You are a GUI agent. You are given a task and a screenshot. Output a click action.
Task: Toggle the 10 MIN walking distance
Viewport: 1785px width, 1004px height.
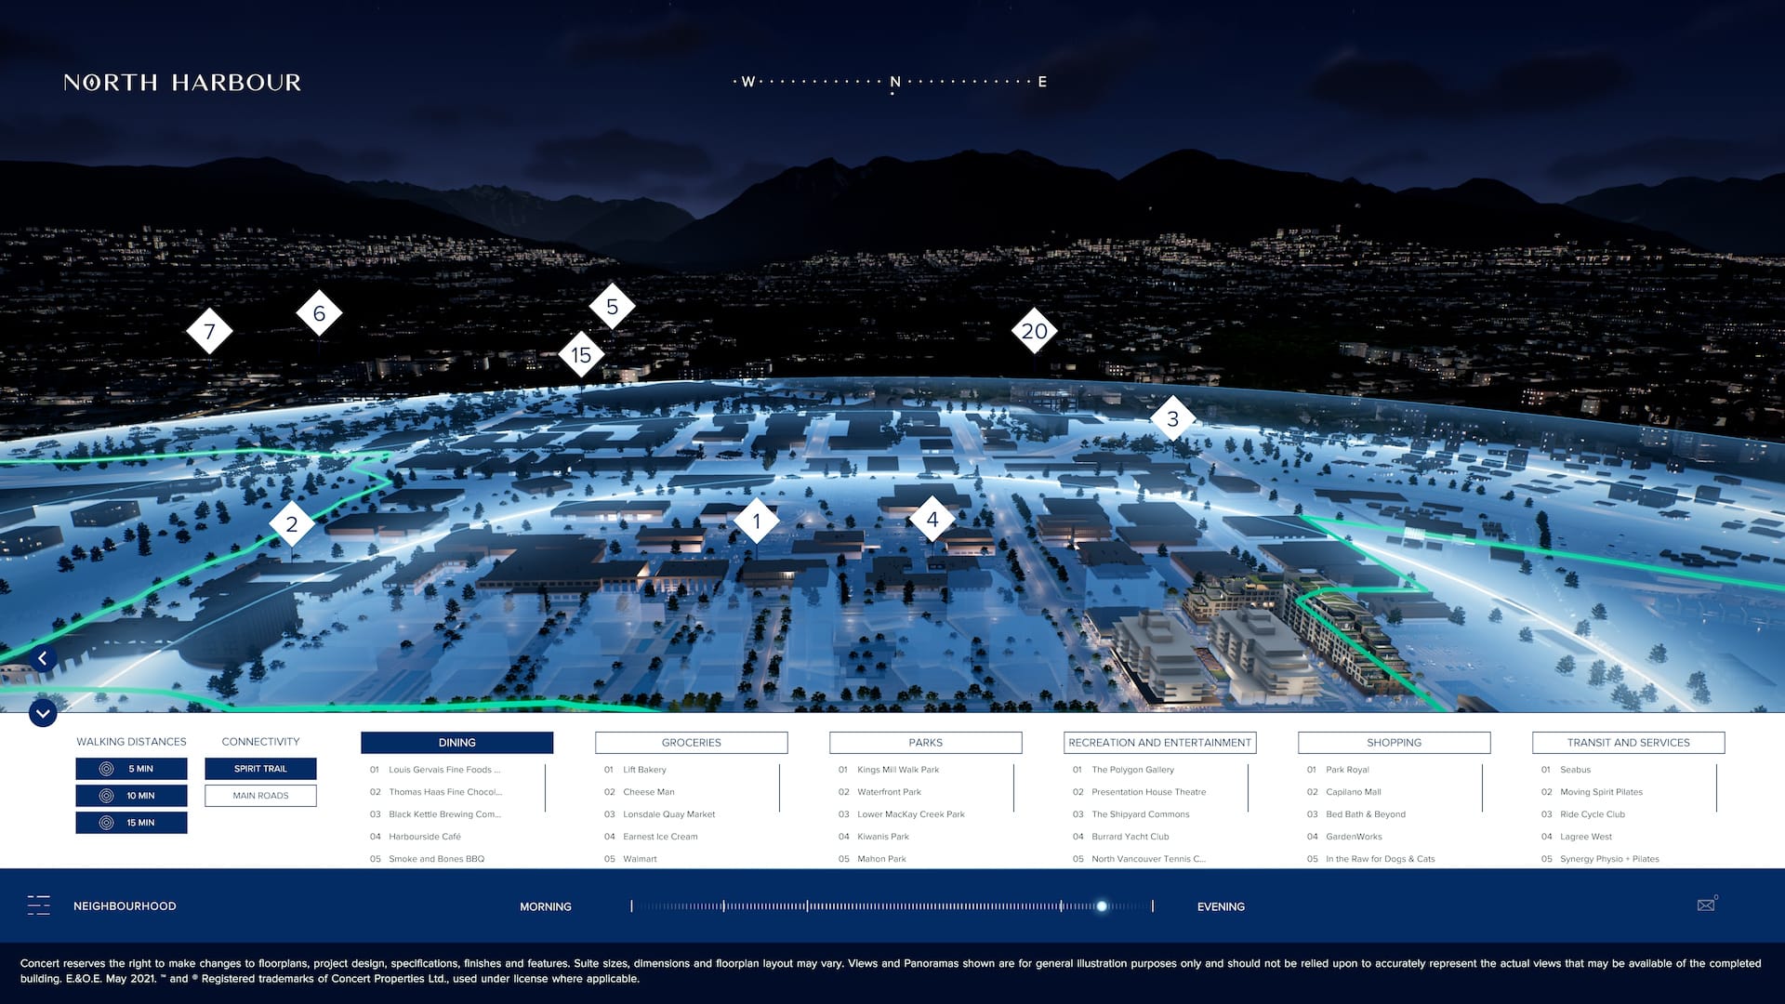click(131, 796)
